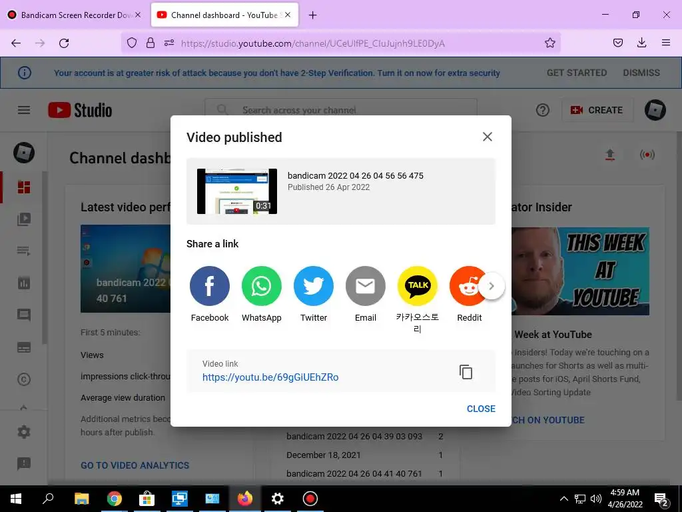Select row bandicam 2022 04 26 04 41 40 761
The width and height of the screenshot is (682, 512).
(x=364, y=474)
